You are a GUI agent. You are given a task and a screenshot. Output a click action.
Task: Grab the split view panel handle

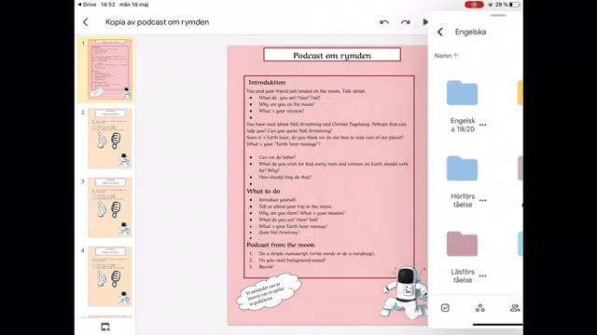tap(497, 16)
